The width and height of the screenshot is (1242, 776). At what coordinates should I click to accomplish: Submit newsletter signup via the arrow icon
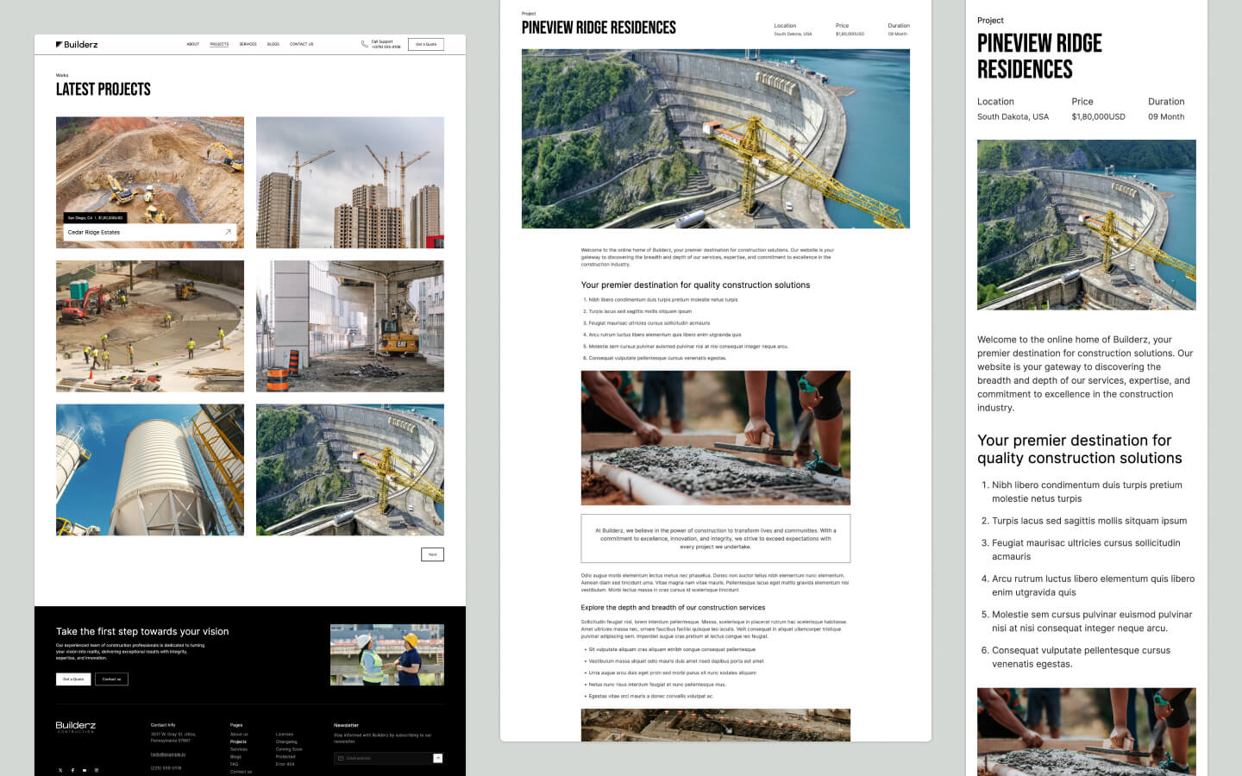(x=438, y=758)
